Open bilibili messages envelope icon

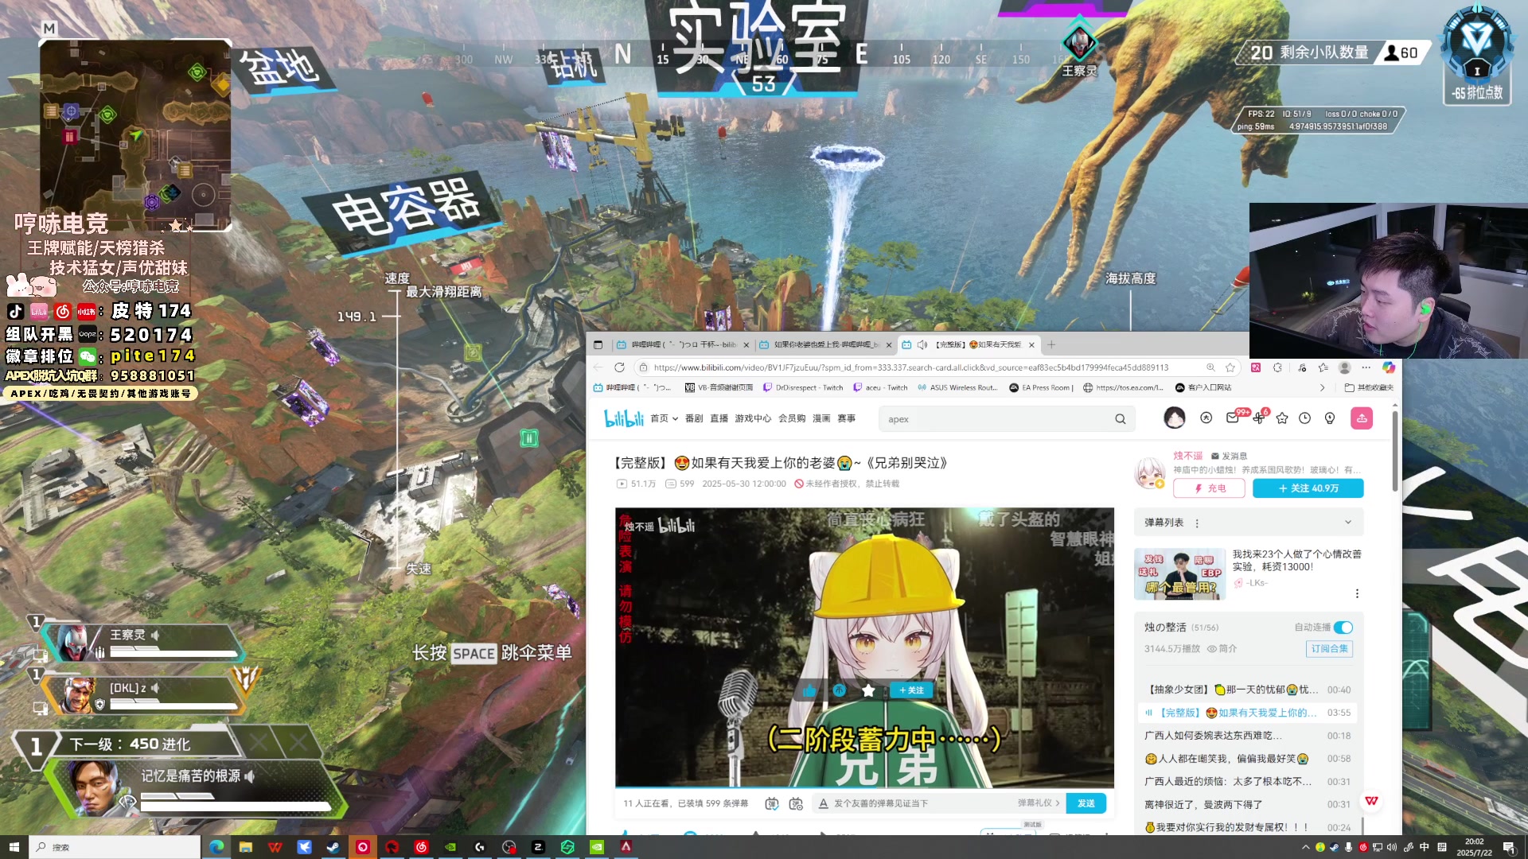tap(1233, 418)
